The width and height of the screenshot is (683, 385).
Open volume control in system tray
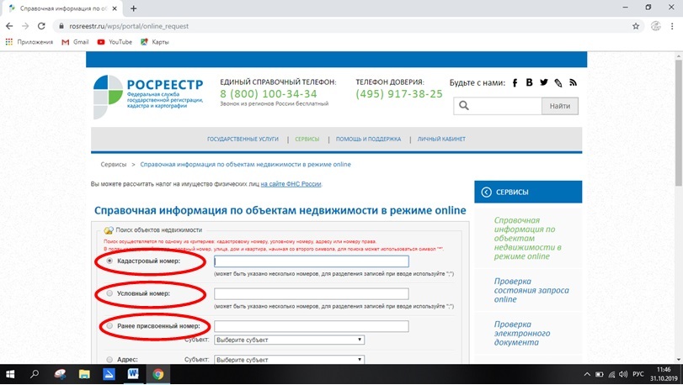click(623, 374)
